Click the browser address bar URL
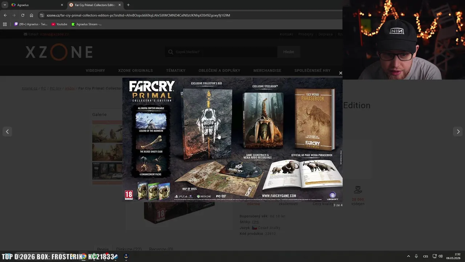Image resolution: width=465 pixels, height=262 pixels. point(138,15)
